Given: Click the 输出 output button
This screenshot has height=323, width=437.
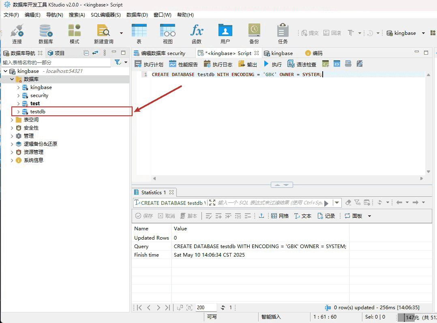Looking at the screenshot, I should coord(247,64).
